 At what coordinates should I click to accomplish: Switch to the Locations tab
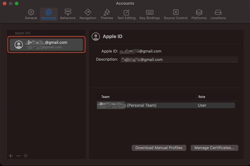tap(218, 15)
